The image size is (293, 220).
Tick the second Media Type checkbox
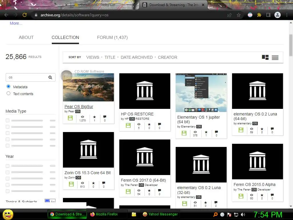pyautogui.click(x=7, y=127)
